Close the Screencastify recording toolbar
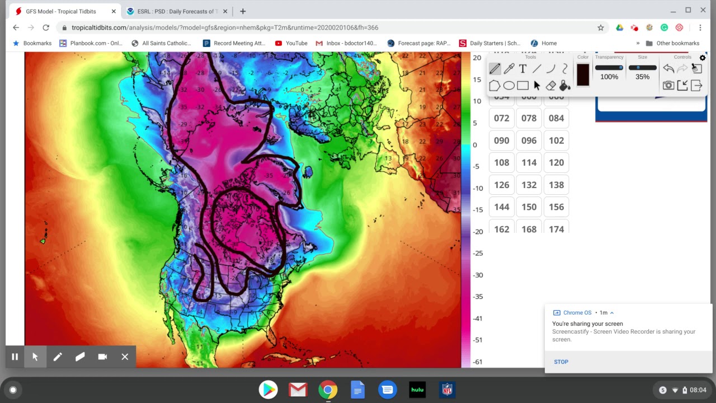The height and width of the screenshot is (403, 716). [125, 357]
